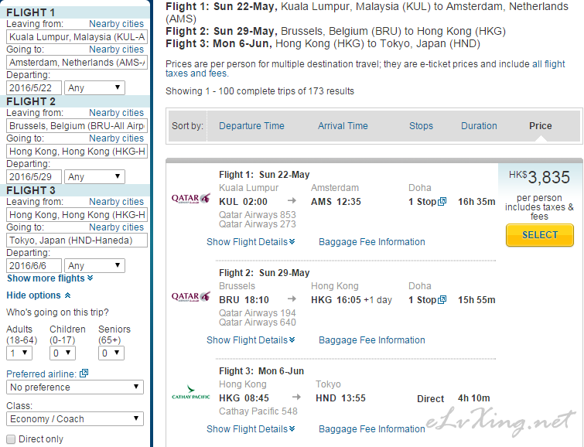Click the 2016/5/22 departing date field
The image size is (584, 447).
point(34,88)
